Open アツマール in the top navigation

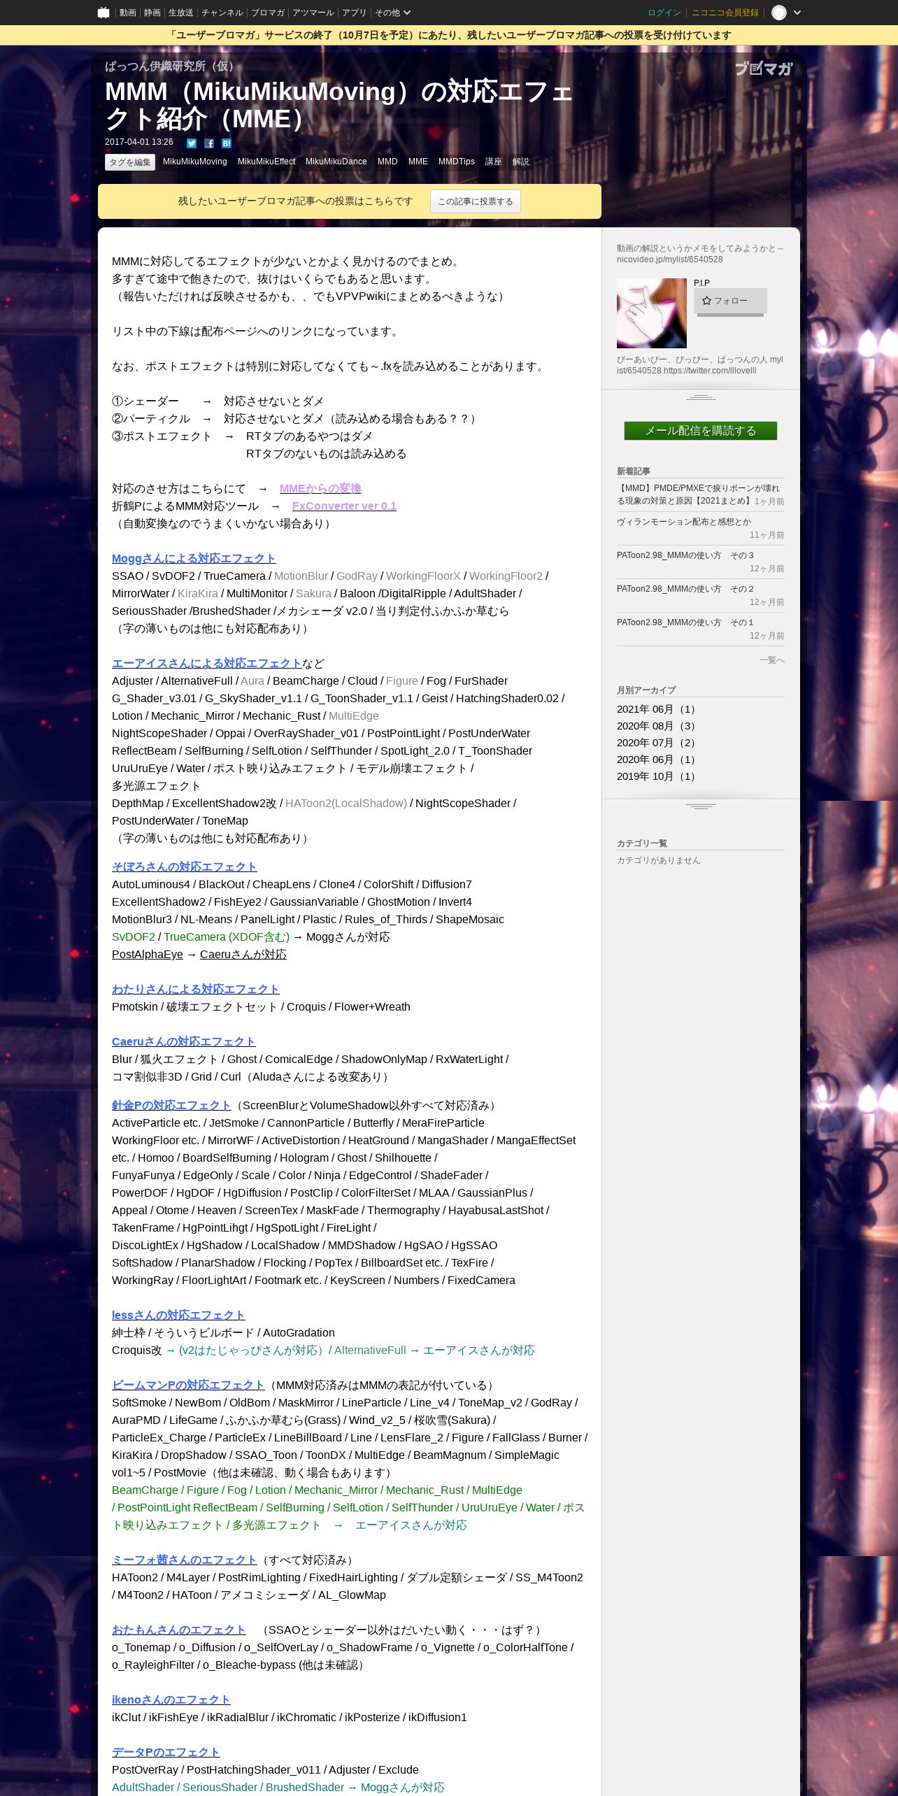[x=313, y=13]
